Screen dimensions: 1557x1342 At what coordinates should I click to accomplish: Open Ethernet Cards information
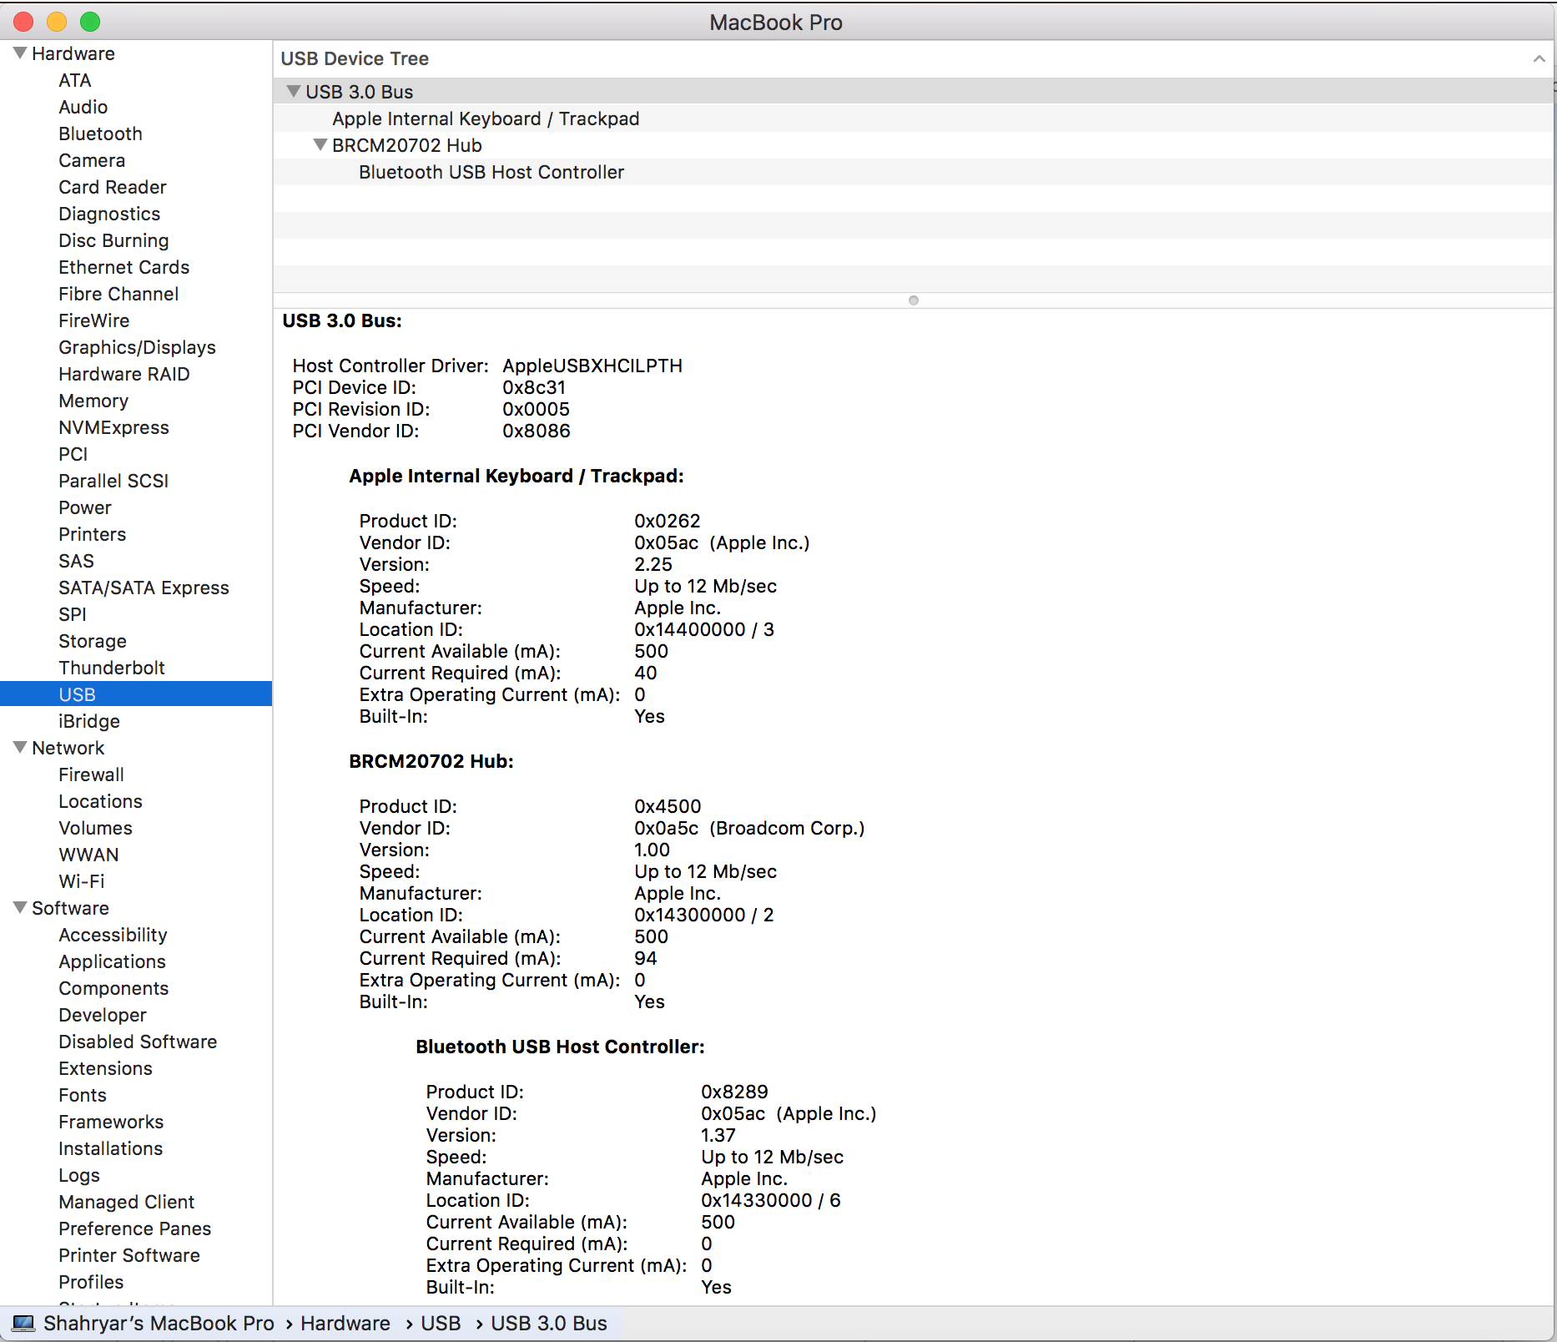124,267
